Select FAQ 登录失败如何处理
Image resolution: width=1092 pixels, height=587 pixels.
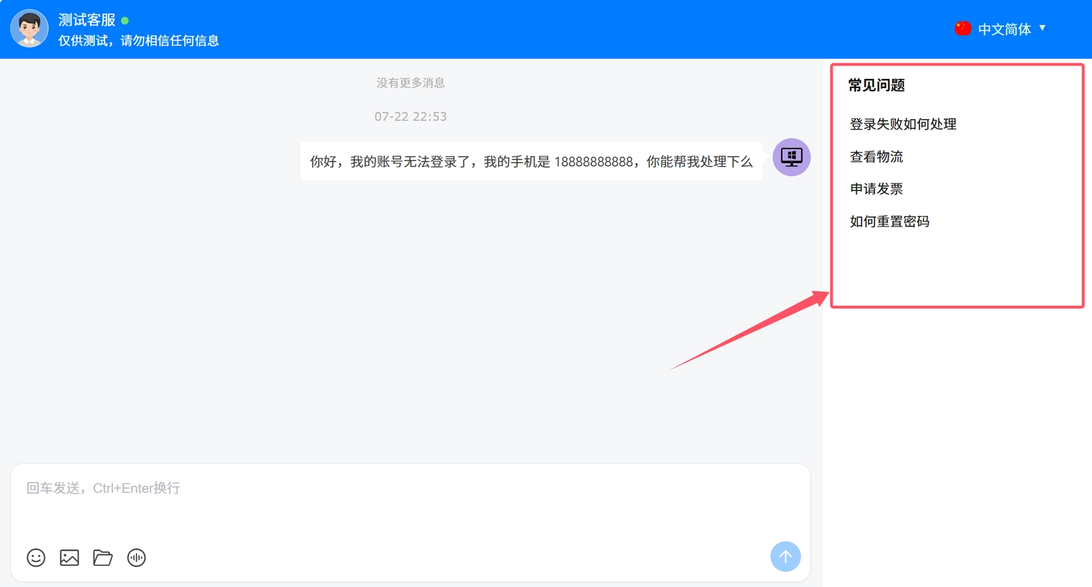click(x=903, y=124)
